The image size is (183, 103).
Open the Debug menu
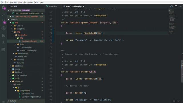click(30, 2)
